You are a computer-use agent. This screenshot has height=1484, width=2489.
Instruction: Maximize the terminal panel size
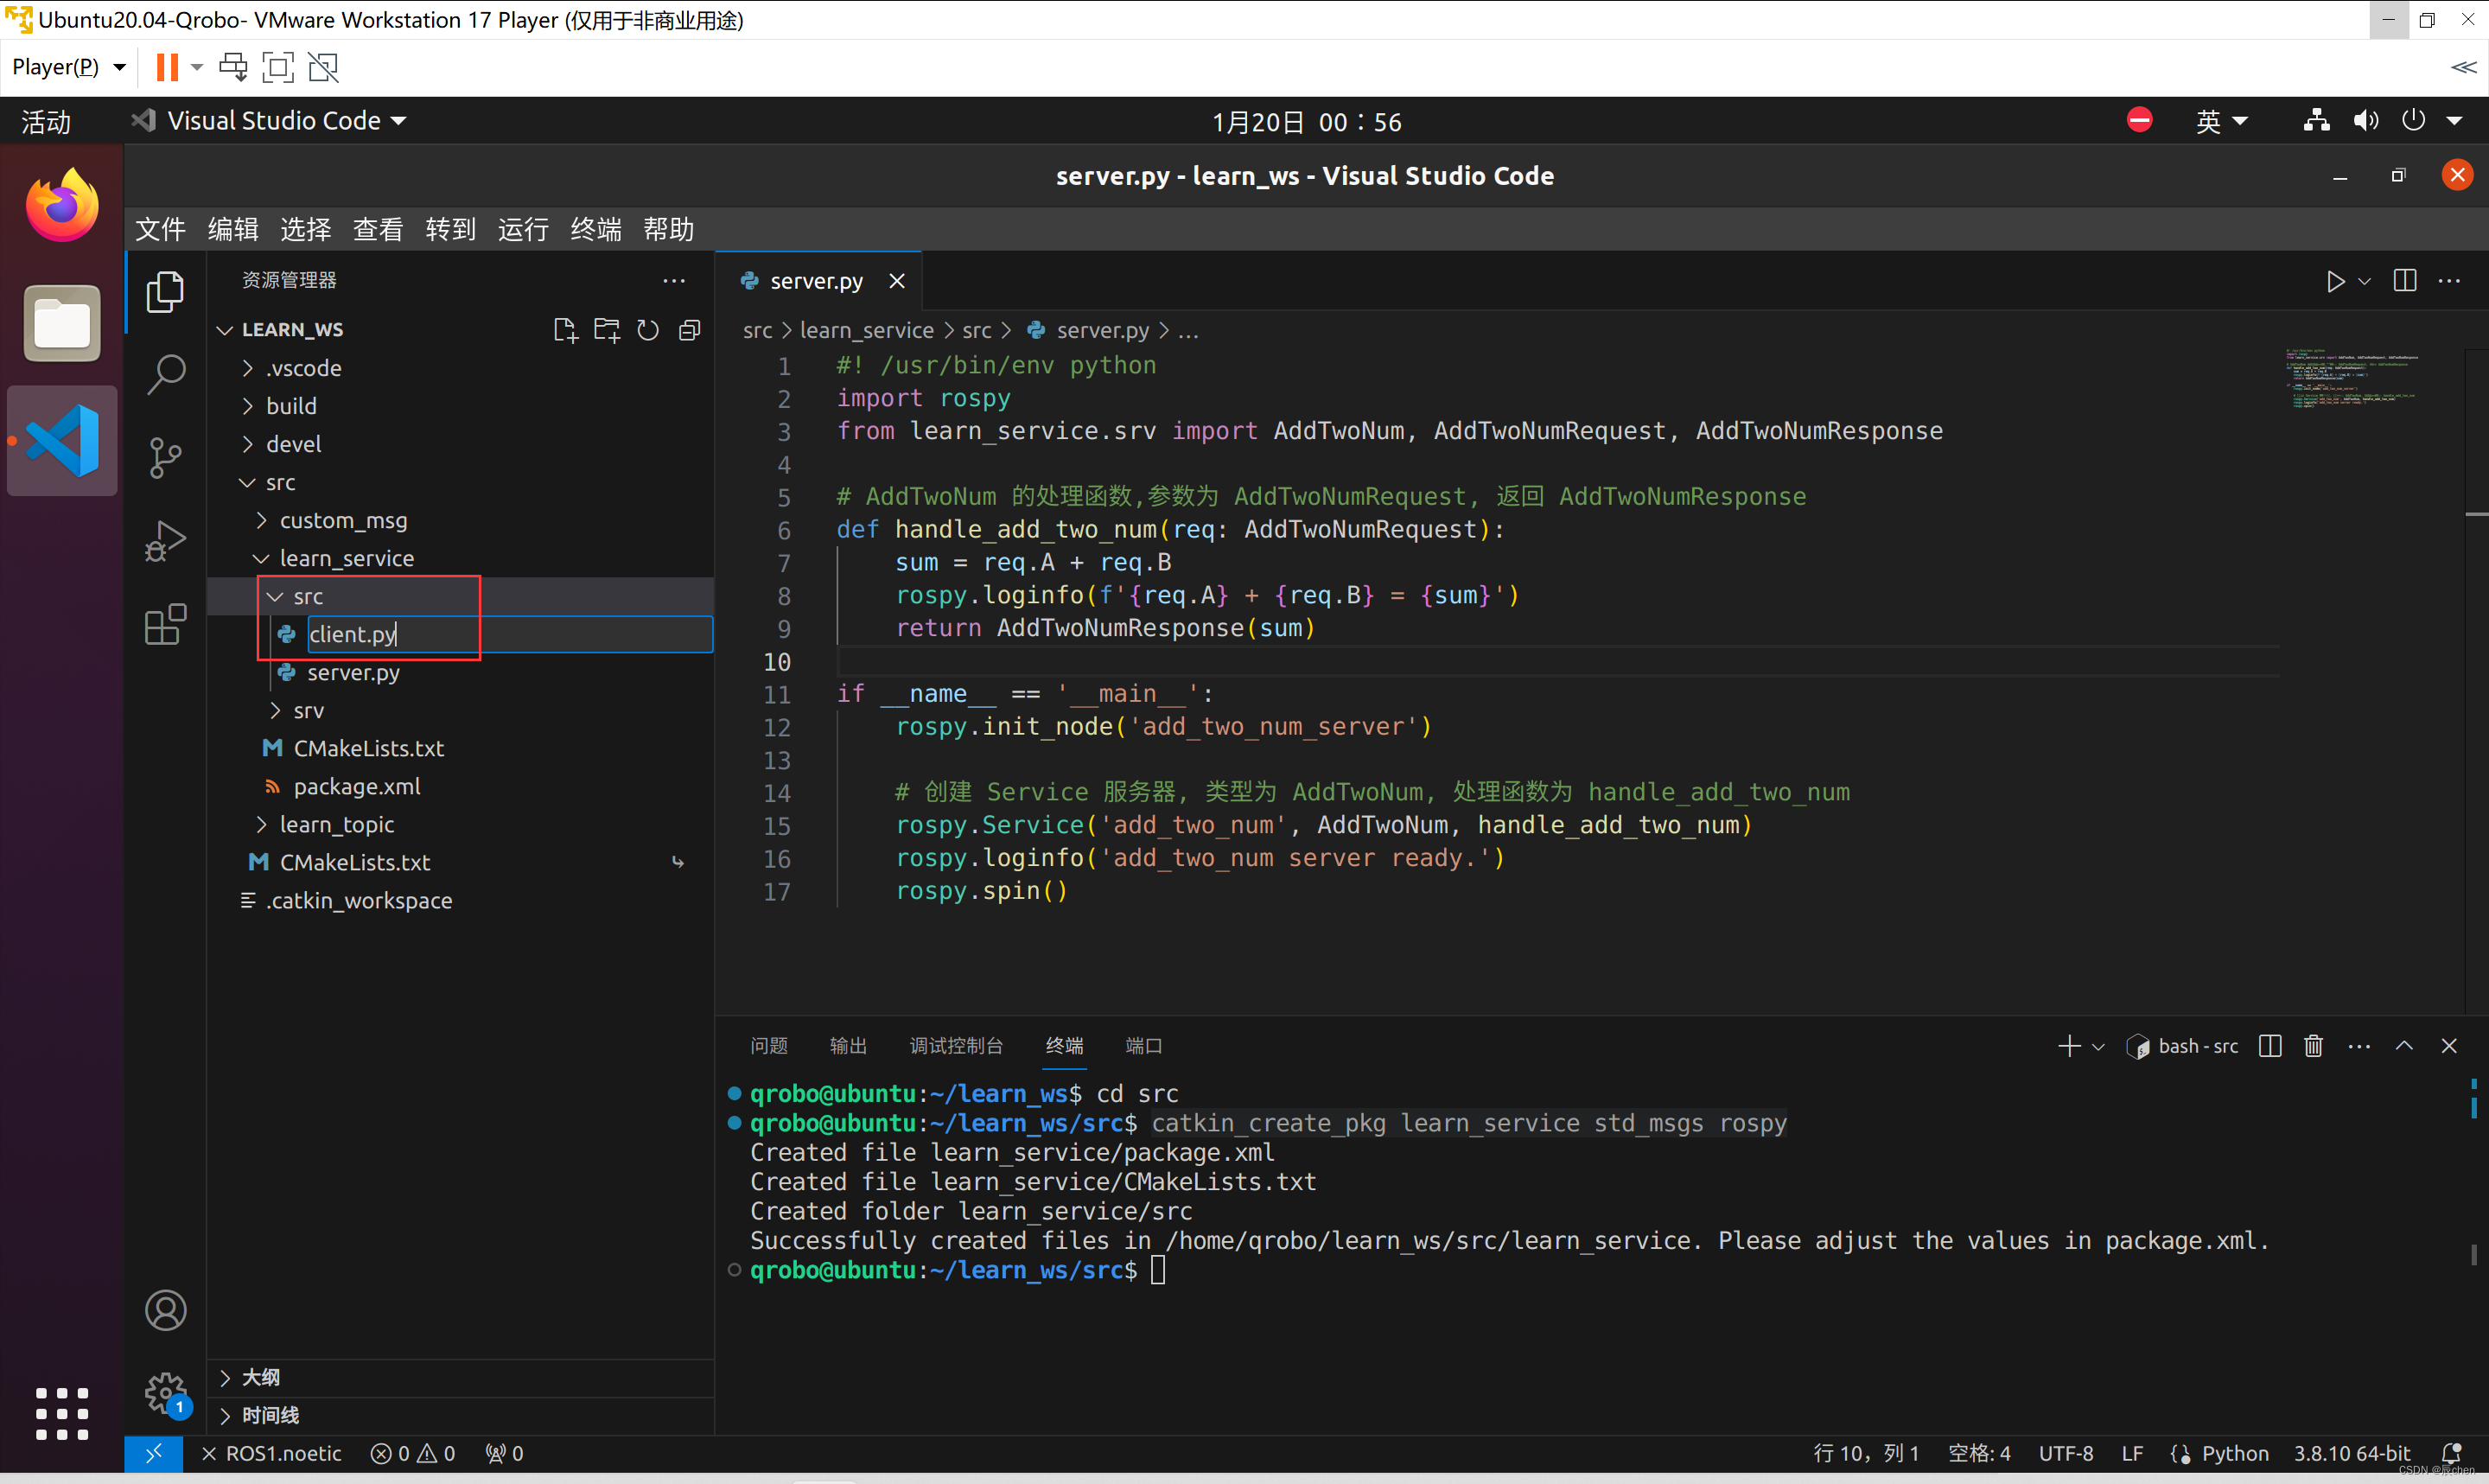coord(2404,1046)
